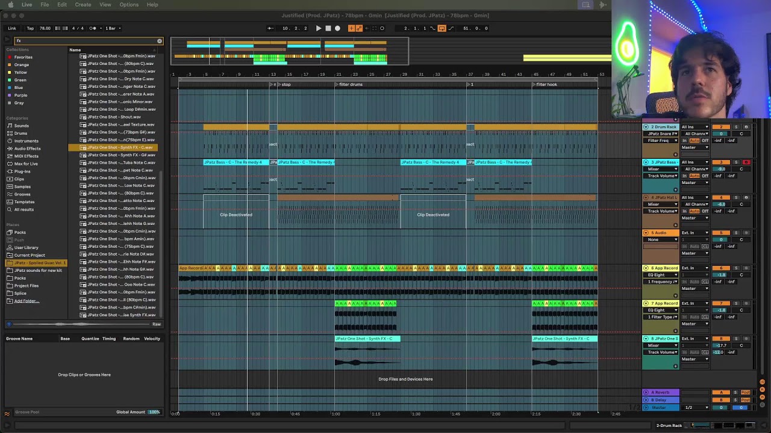The image size is (771, 433).
Task: Toggle the Automation Arm icon
Action: click(x=359, y=28)
